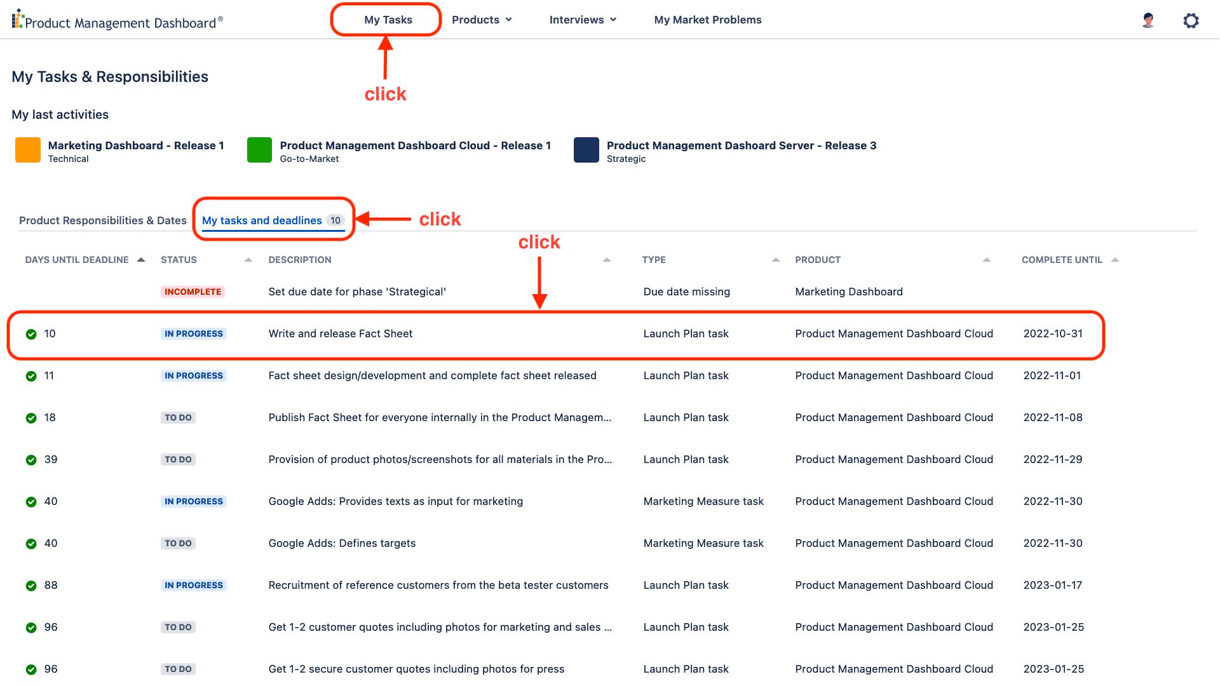This screenshot has height=686, width=1220.
Task: Click the user profile avatar
Action: click(x=1148, y=20)
